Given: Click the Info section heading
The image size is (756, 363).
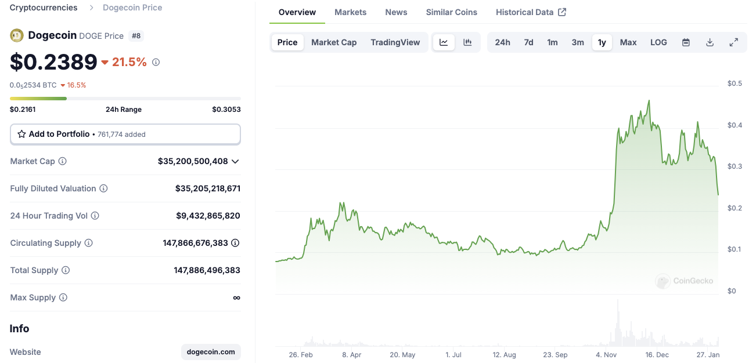Looking at the screenshot, I should [19, 328].
